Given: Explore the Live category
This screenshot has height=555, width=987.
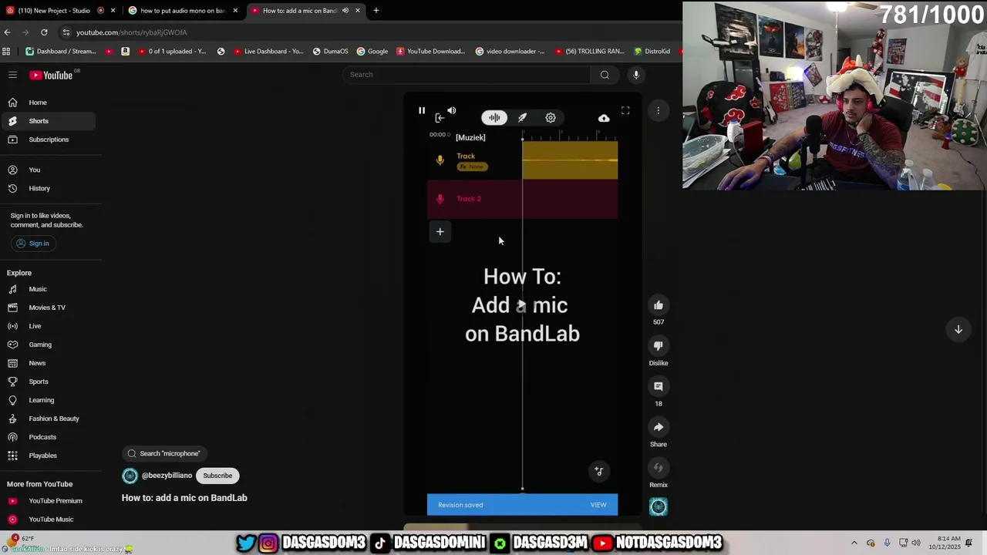Looking at the screenshot, I should pos(48,326).
